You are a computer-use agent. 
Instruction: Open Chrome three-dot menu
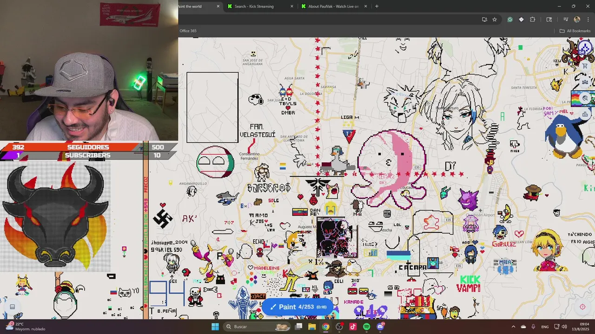tap(588, 19)
